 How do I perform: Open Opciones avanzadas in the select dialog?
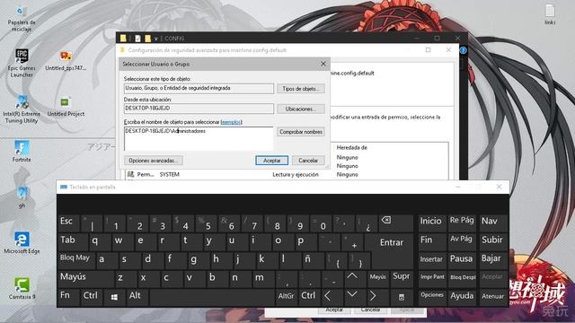point(154,161)
